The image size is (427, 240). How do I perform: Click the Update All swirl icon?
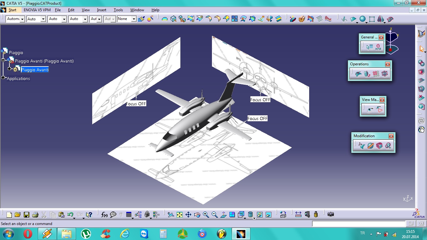tap(421, 121)
